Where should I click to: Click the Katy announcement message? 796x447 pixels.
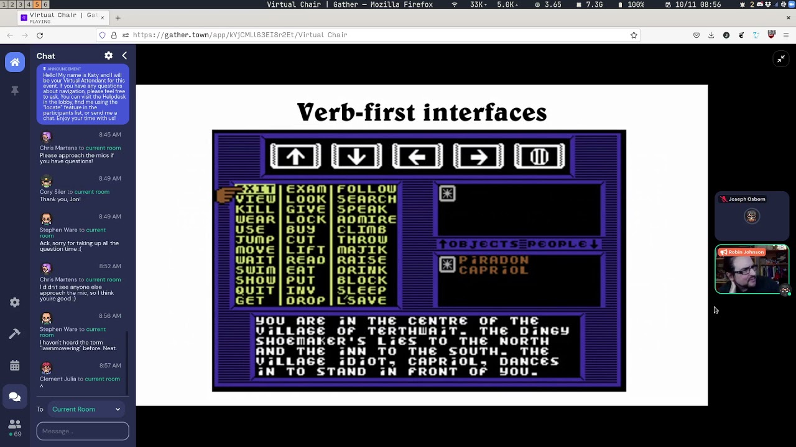click(83, 94)
